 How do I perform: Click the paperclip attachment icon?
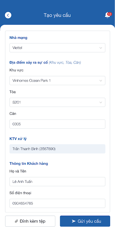click(16, 221)
